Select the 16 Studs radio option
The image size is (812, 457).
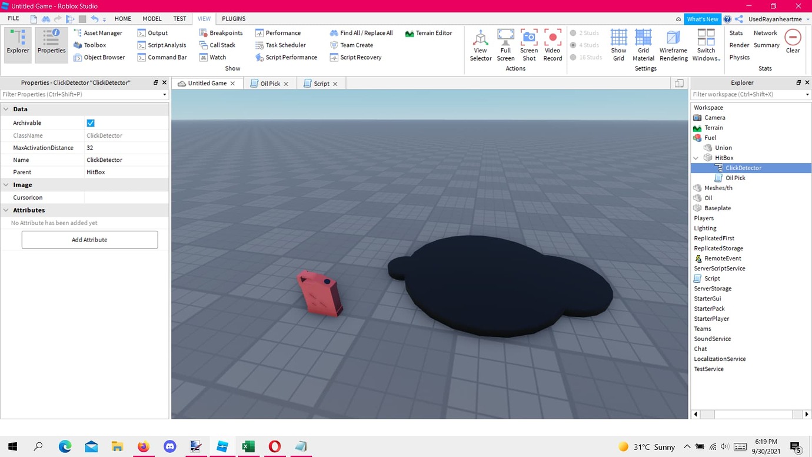573,57
